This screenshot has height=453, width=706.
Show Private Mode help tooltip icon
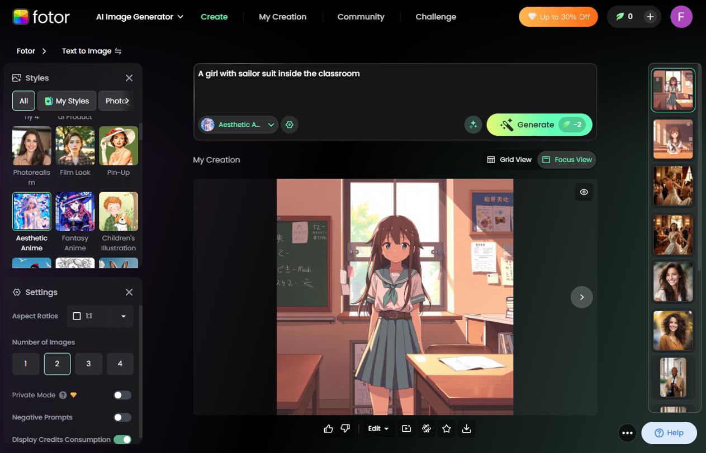[x=63, y=395]
